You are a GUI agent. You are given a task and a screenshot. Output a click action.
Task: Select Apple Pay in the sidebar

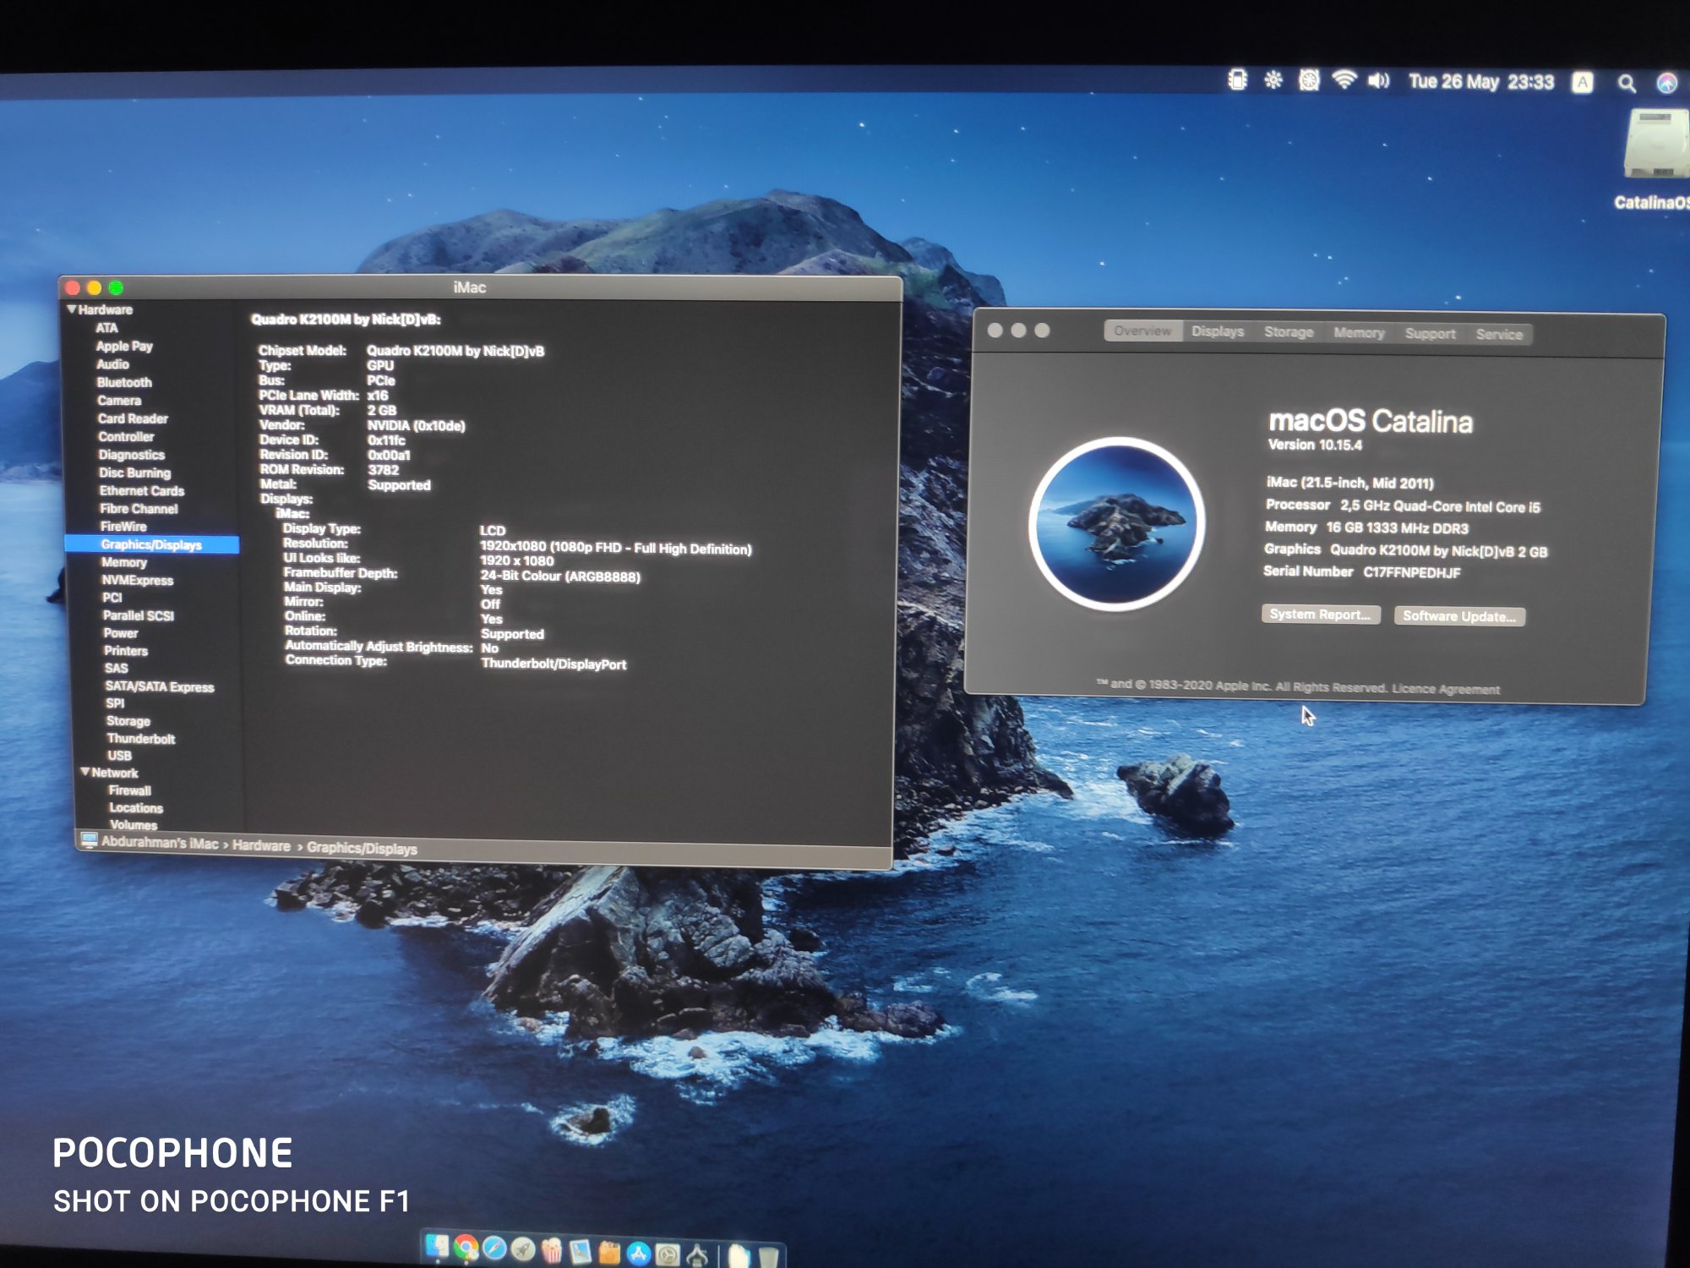coord(124,347)
